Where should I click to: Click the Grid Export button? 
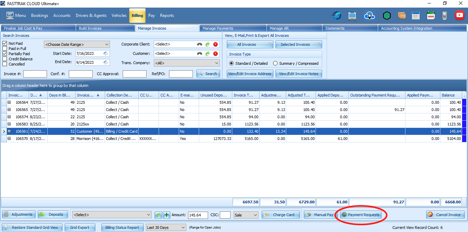point(80,228)
